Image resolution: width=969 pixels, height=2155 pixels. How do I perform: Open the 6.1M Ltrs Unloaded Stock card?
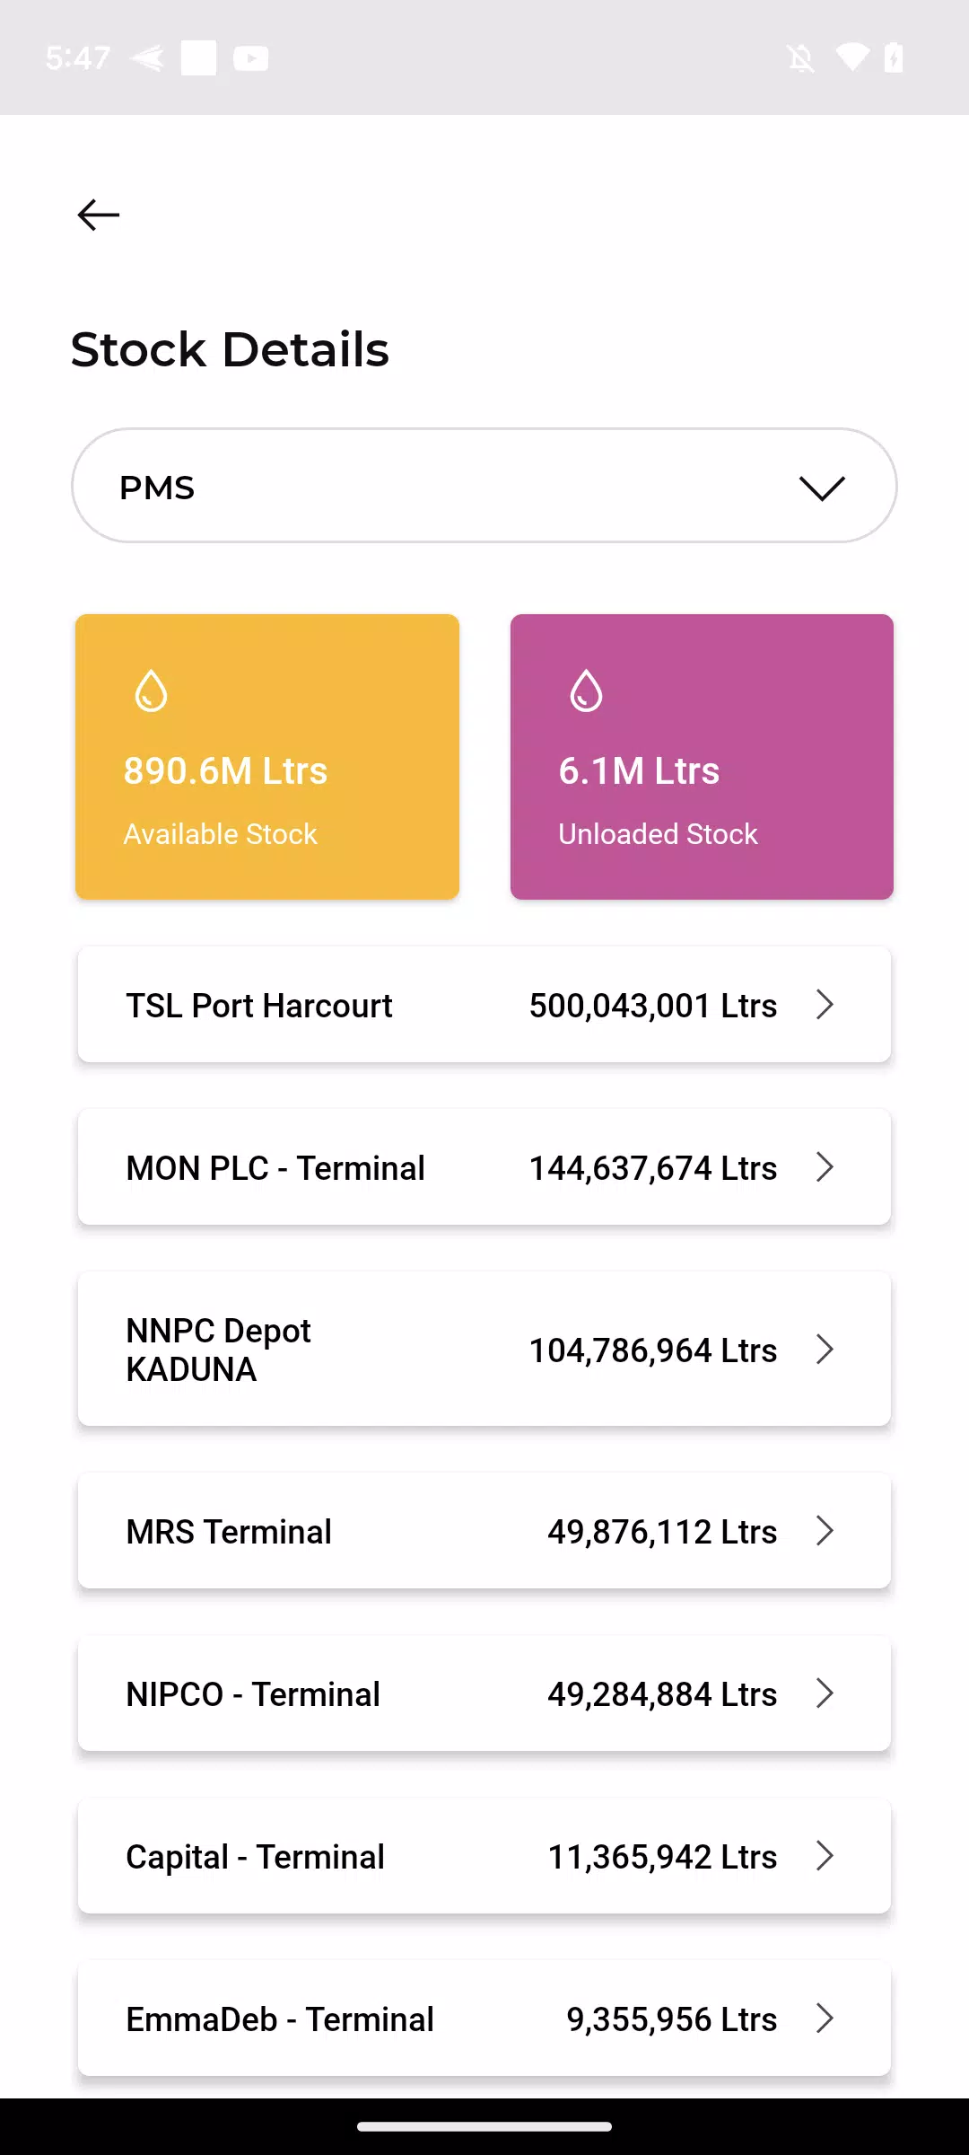click(702, 757)
